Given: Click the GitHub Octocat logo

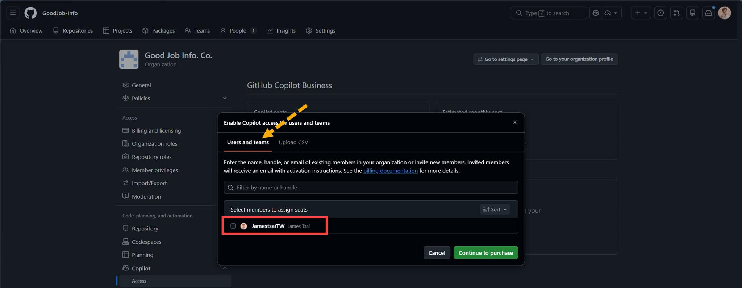Looking at the screenshot, I should pos(30,13).
